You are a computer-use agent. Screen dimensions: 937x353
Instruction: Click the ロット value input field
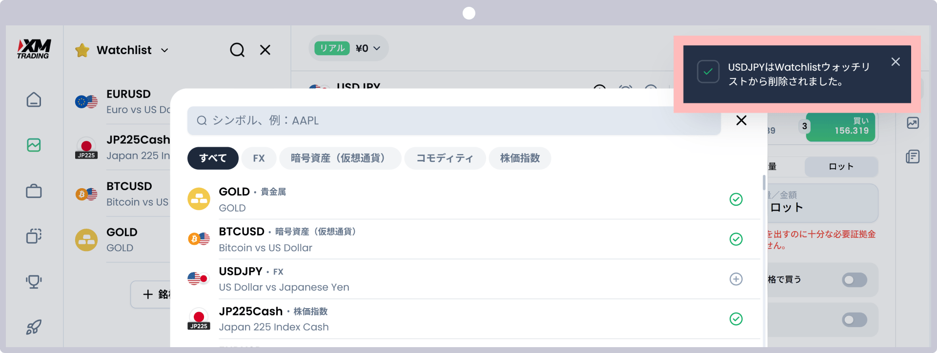(x=822, y=203)
